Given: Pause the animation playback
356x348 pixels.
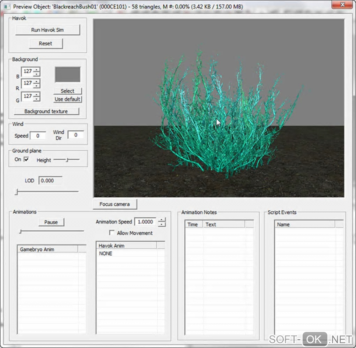Looking at the screenshot, I should [51, 222].
